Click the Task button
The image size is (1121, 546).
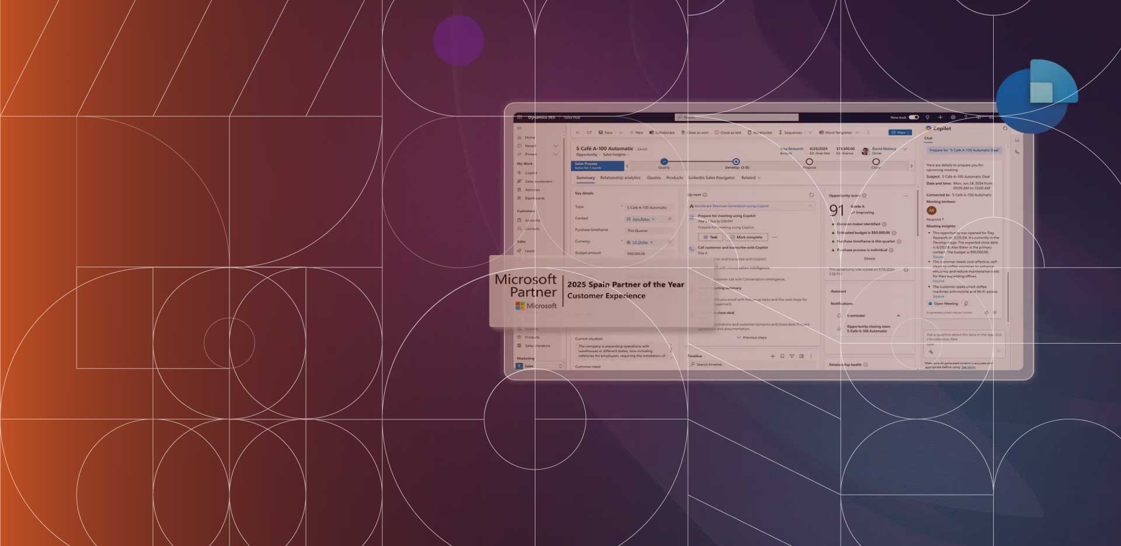coord(711,237)
